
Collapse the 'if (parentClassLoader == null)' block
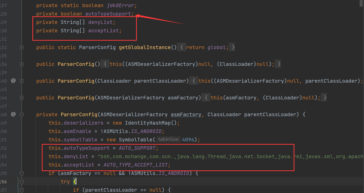tap(22, 190)
